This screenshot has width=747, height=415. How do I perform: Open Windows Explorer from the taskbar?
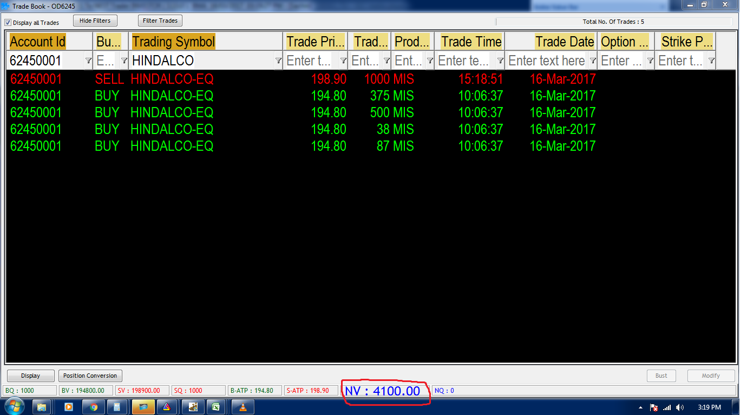(x=42, y=407)
